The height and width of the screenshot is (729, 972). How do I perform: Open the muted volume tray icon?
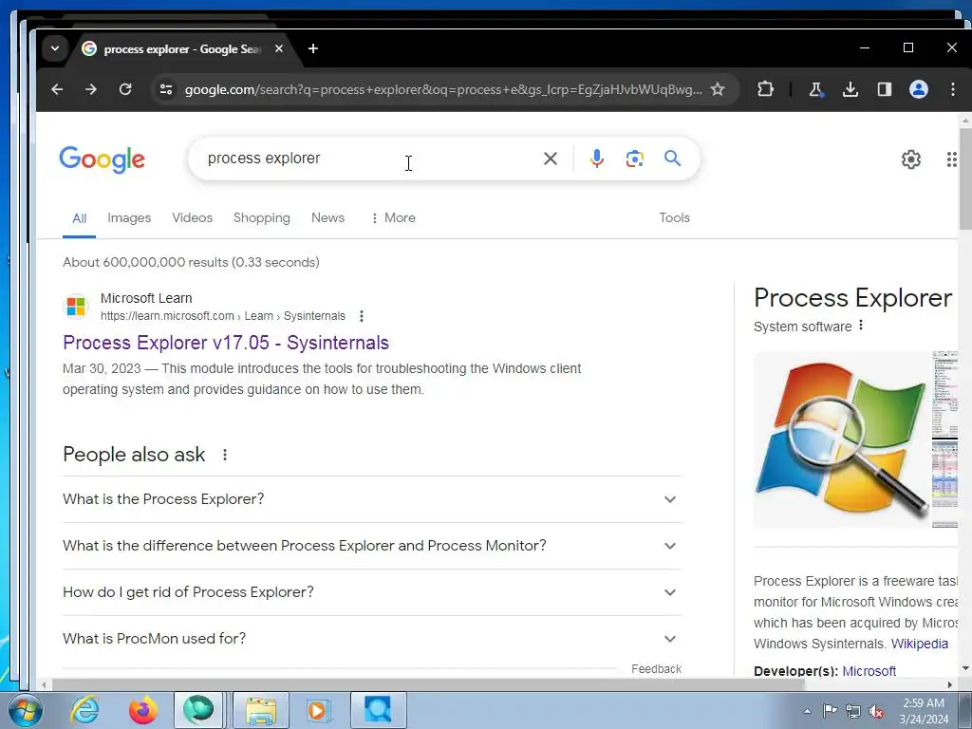pos(876,712)
